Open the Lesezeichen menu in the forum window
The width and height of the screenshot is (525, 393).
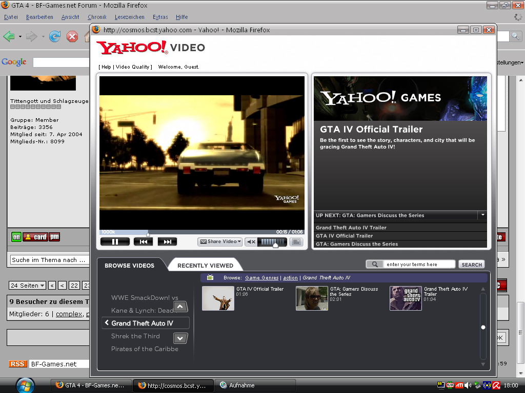(130, 17)
